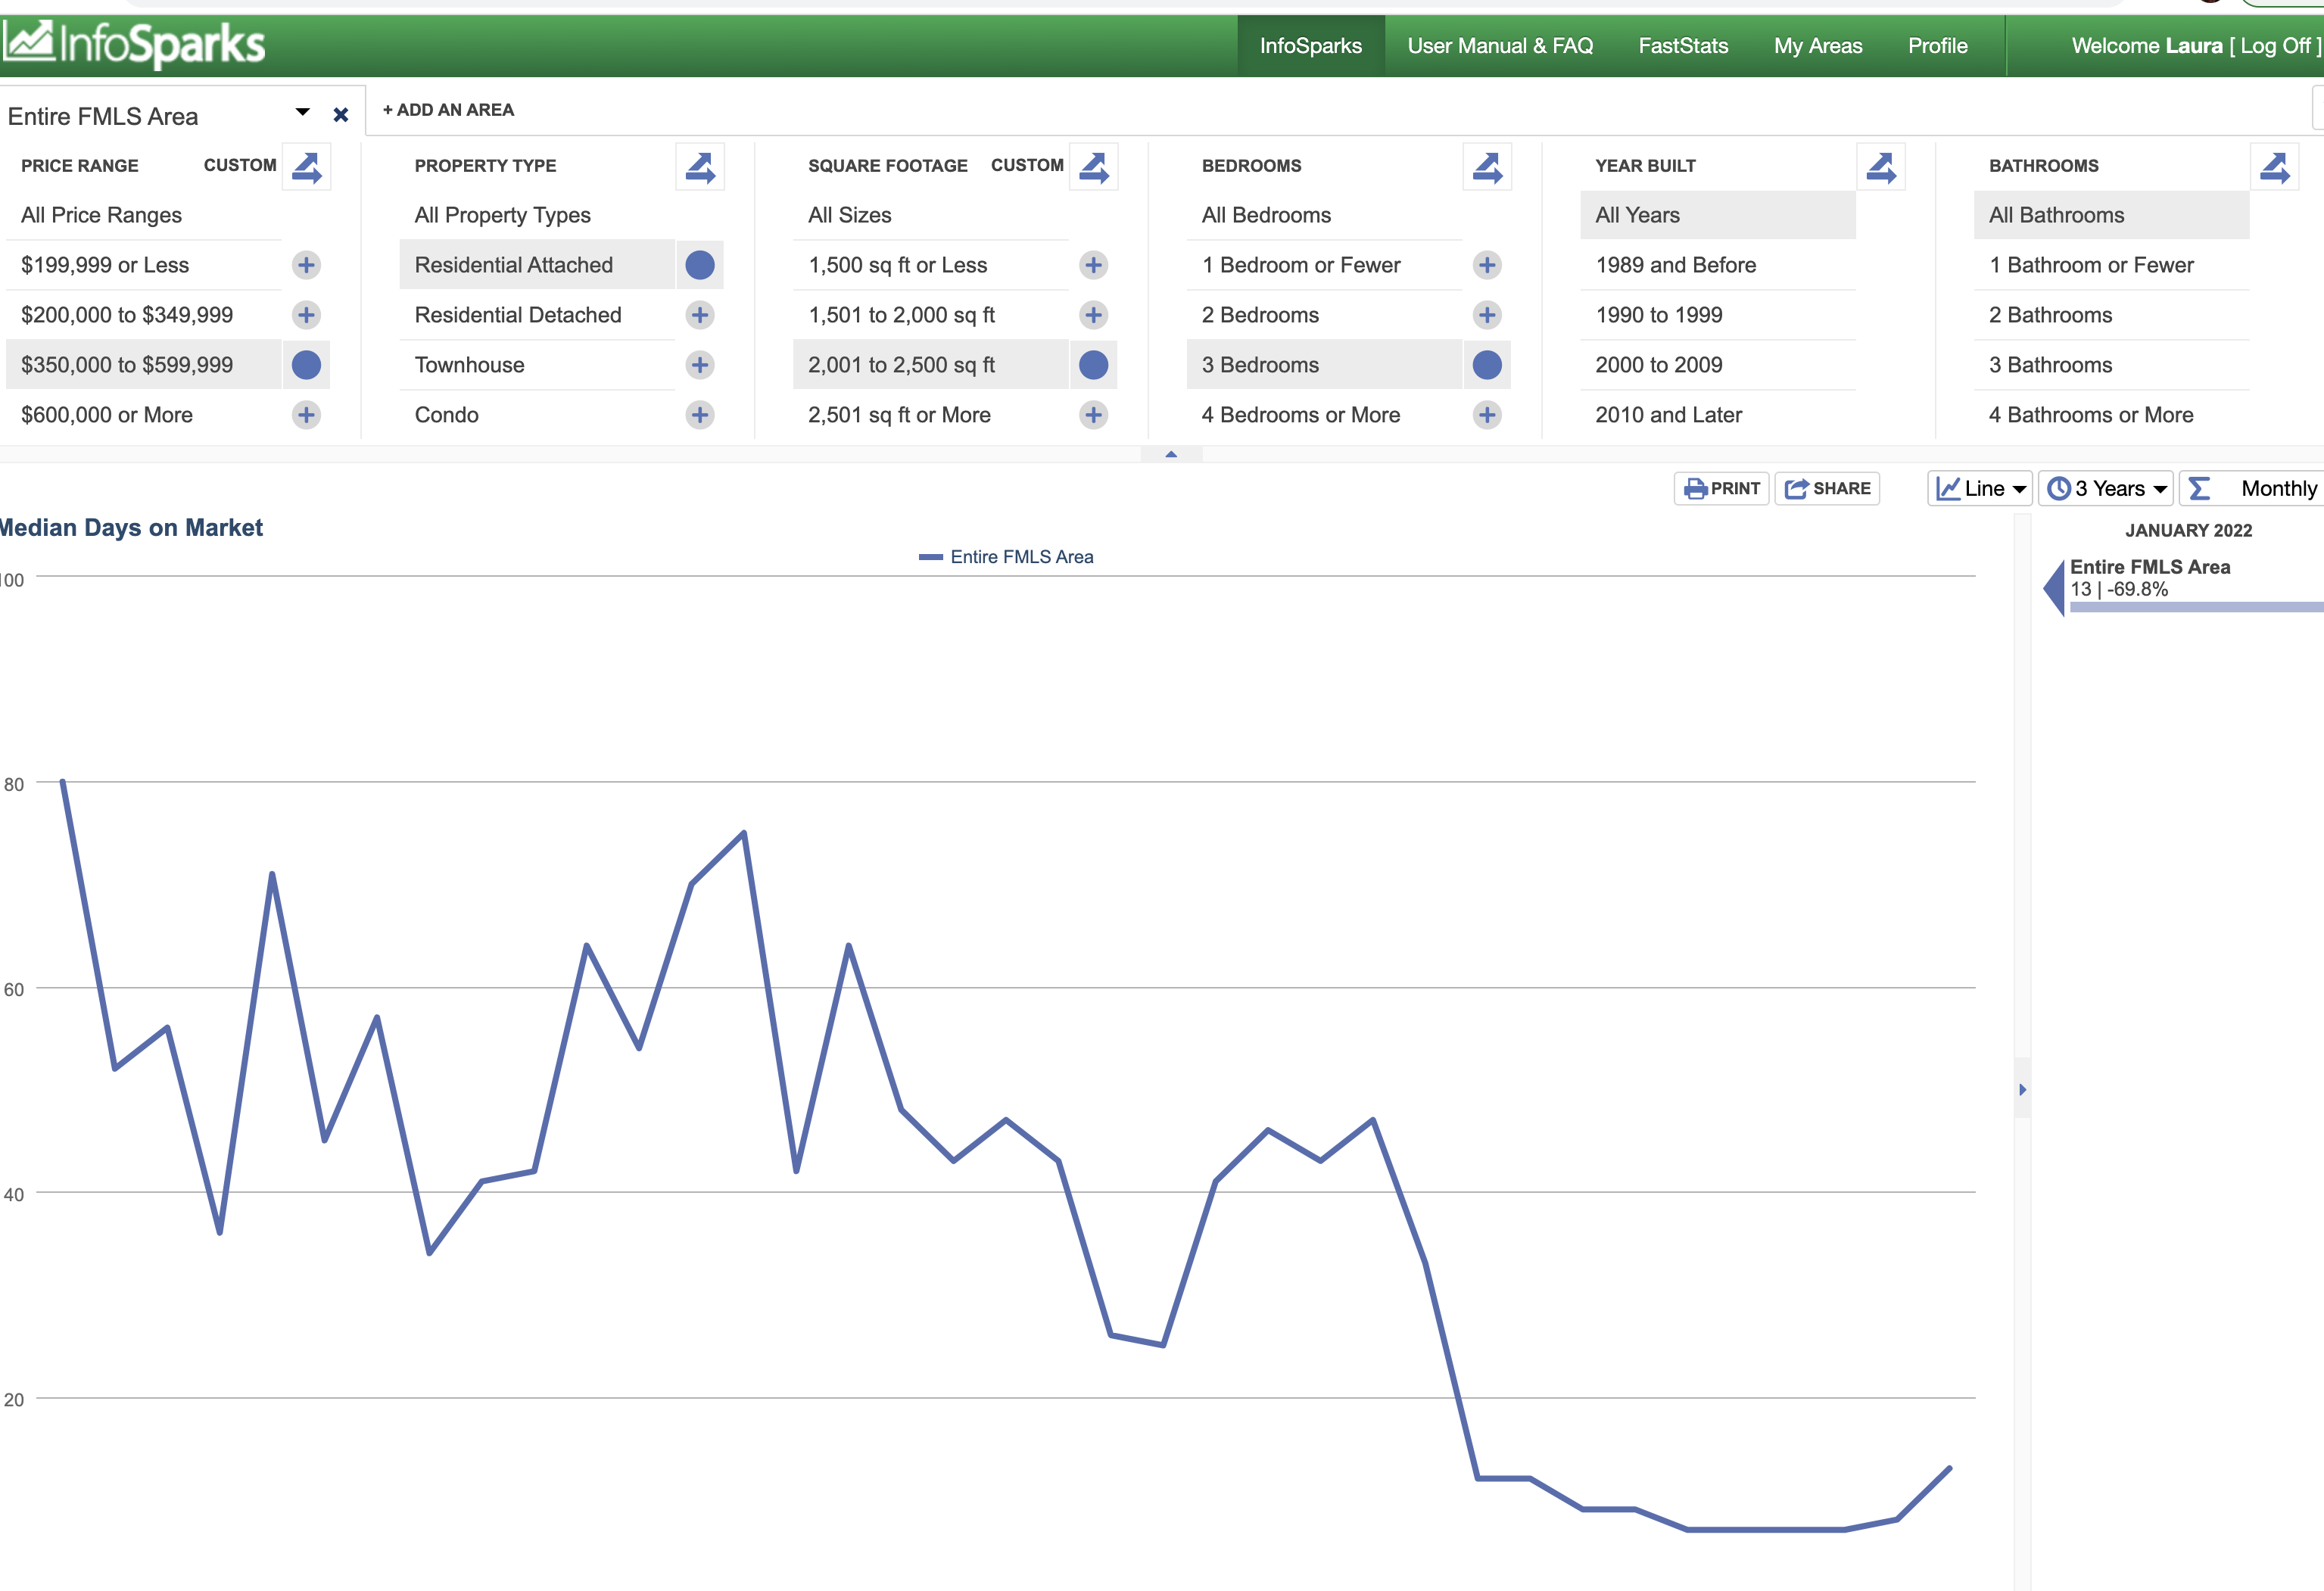Open the Line chart type dropdown
2324x1591 pixels.
pyautogui.click(x=1980, y=488)
